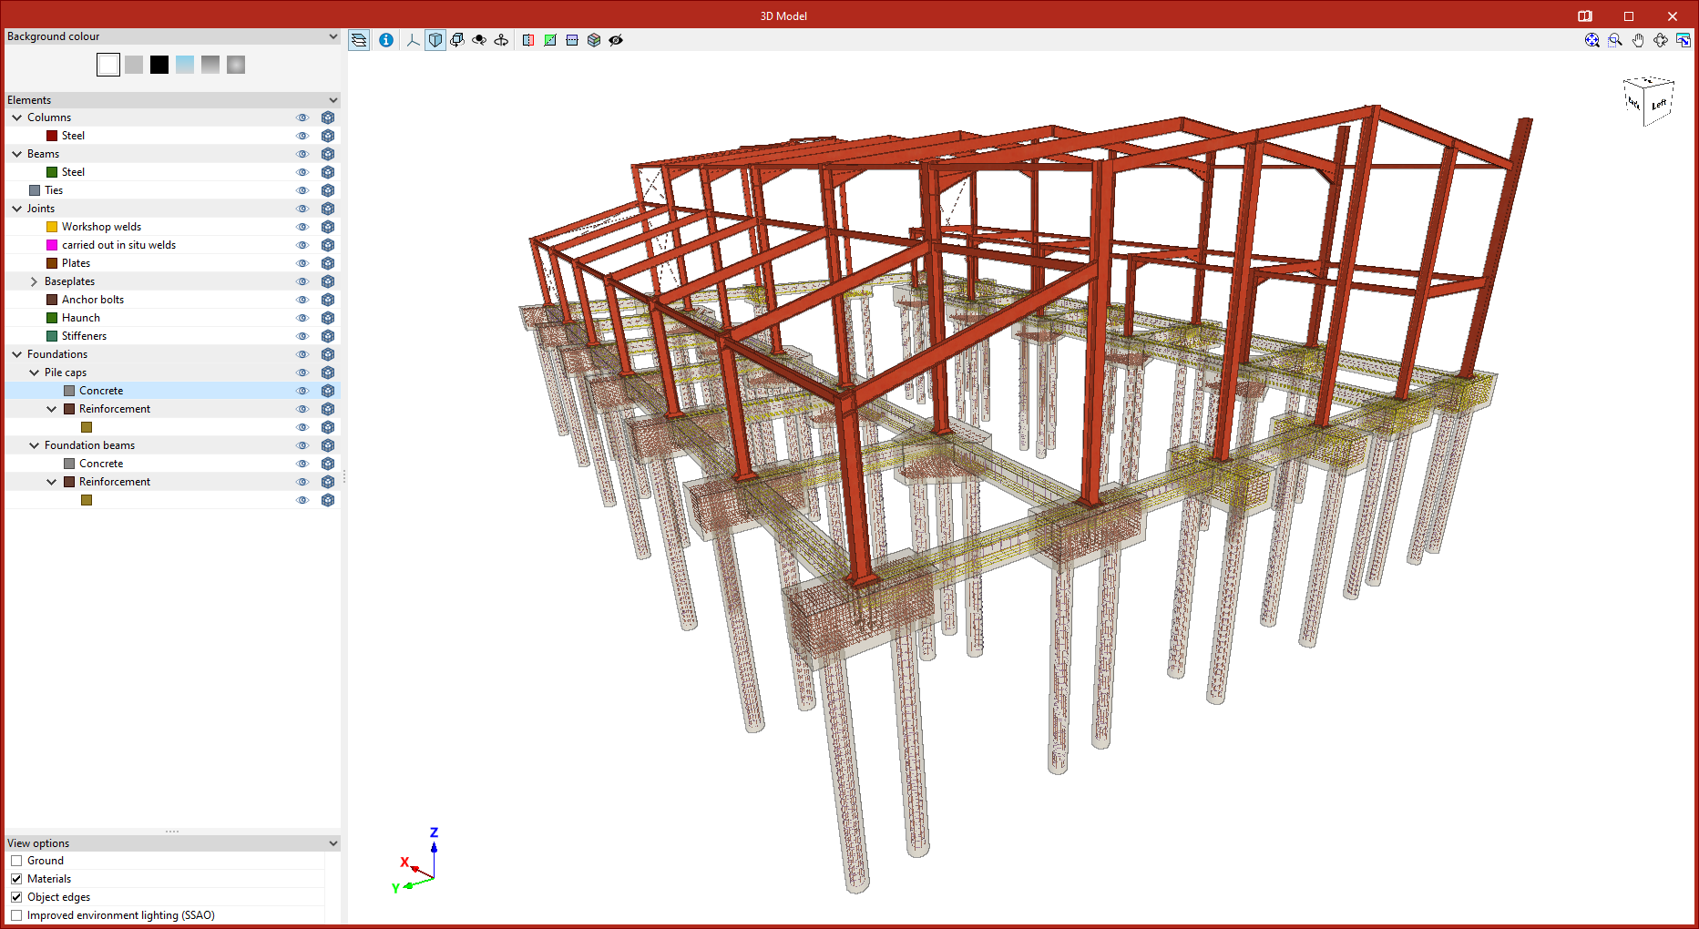Viewport: 1699px width, 929px height.
Task: Toggle visibility of Joints
Action: [x=302, y=209]
